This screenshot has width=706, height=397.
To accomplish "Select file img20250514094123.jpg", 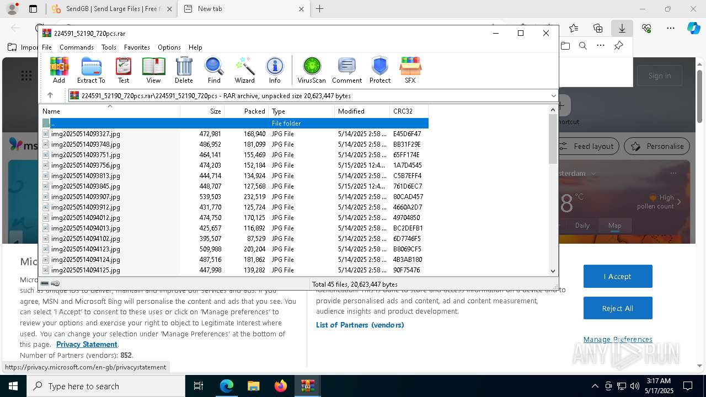I will pyautogui.click(x=234, y=249).
